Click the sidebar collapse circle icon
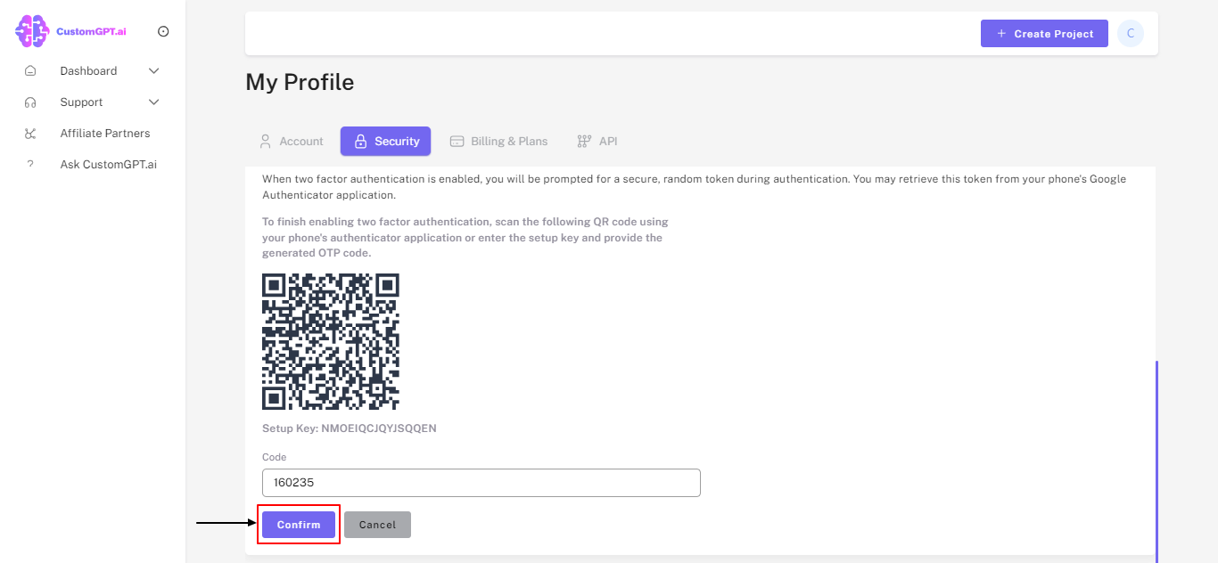 163,31
